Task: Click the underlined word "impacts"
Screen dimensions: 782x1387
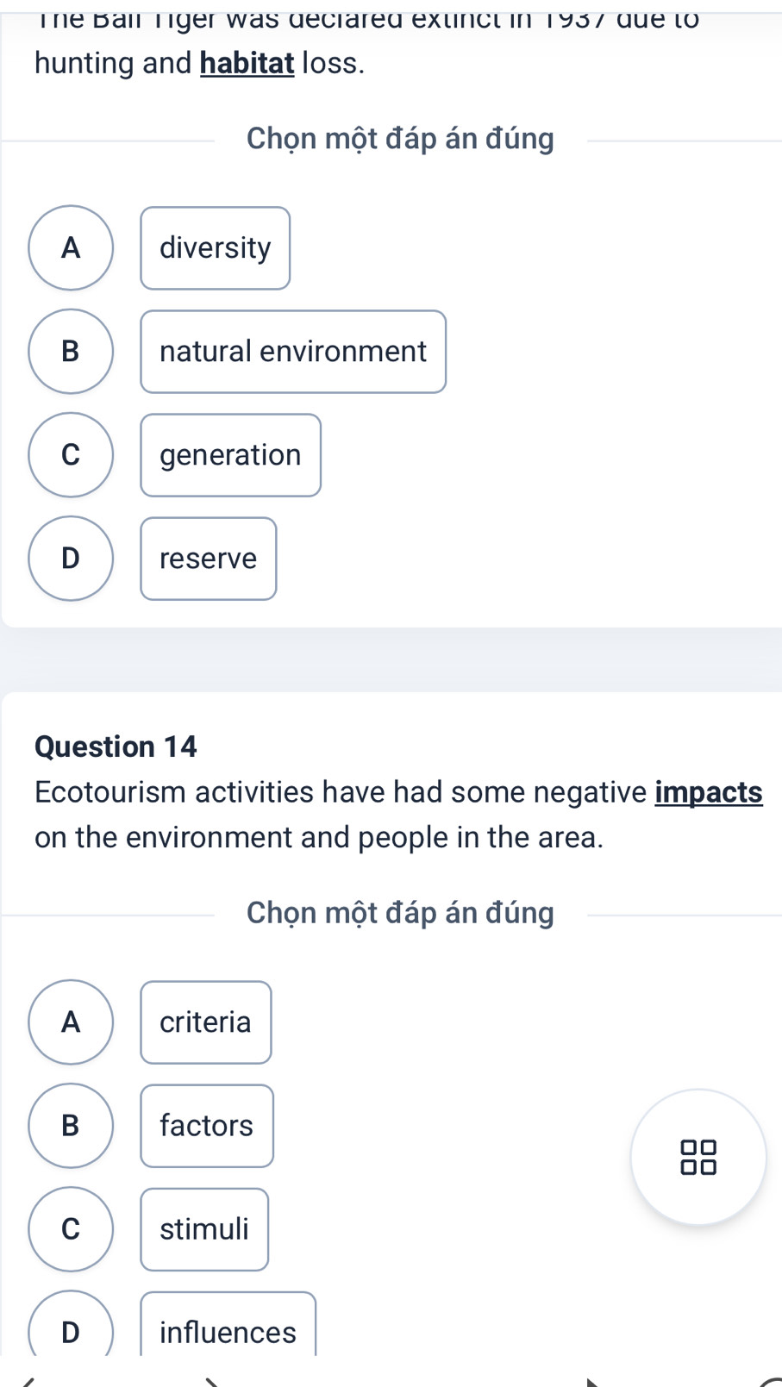Action: [x=709, y=792]
